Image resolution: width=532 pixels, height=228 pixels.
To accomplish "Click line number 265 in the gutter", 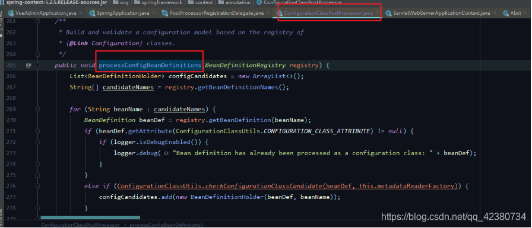I will pos(11,65).
